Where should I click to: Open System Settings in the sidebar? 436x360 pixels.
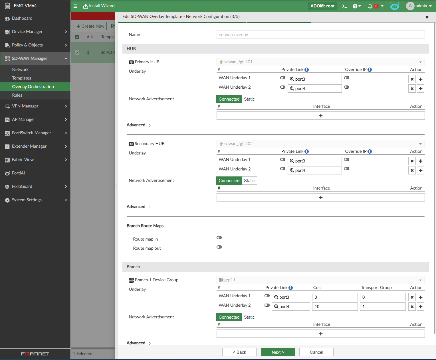point(35,200)
